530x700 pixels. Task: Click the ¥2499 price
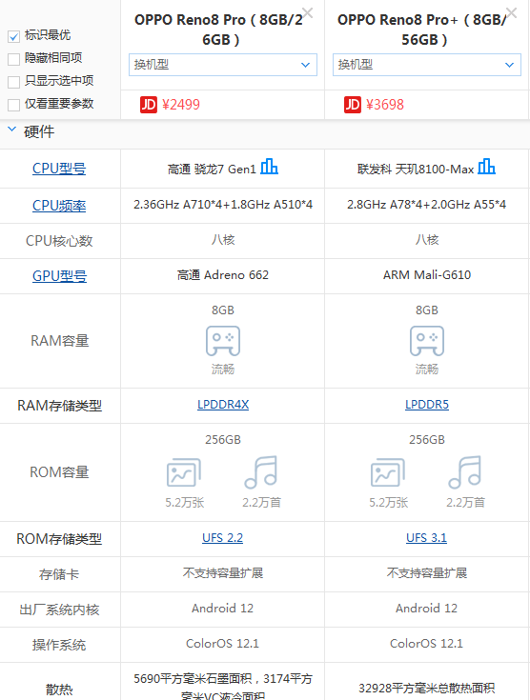181,105
